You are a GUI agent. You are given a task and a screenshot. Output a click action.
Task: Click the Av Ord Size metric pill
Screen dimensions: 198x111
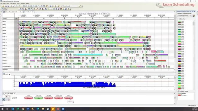(58, 98)
